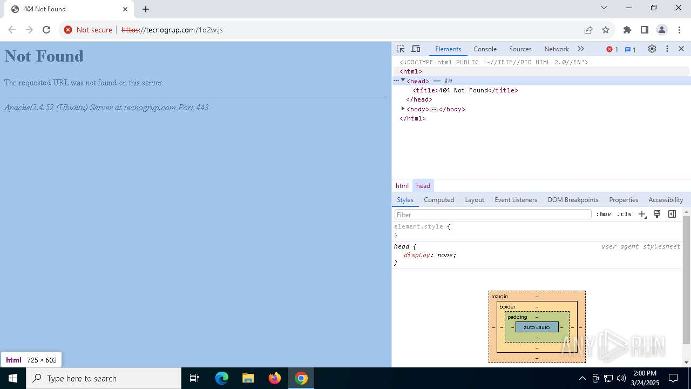Open a new browser tab

pos(146,9)
